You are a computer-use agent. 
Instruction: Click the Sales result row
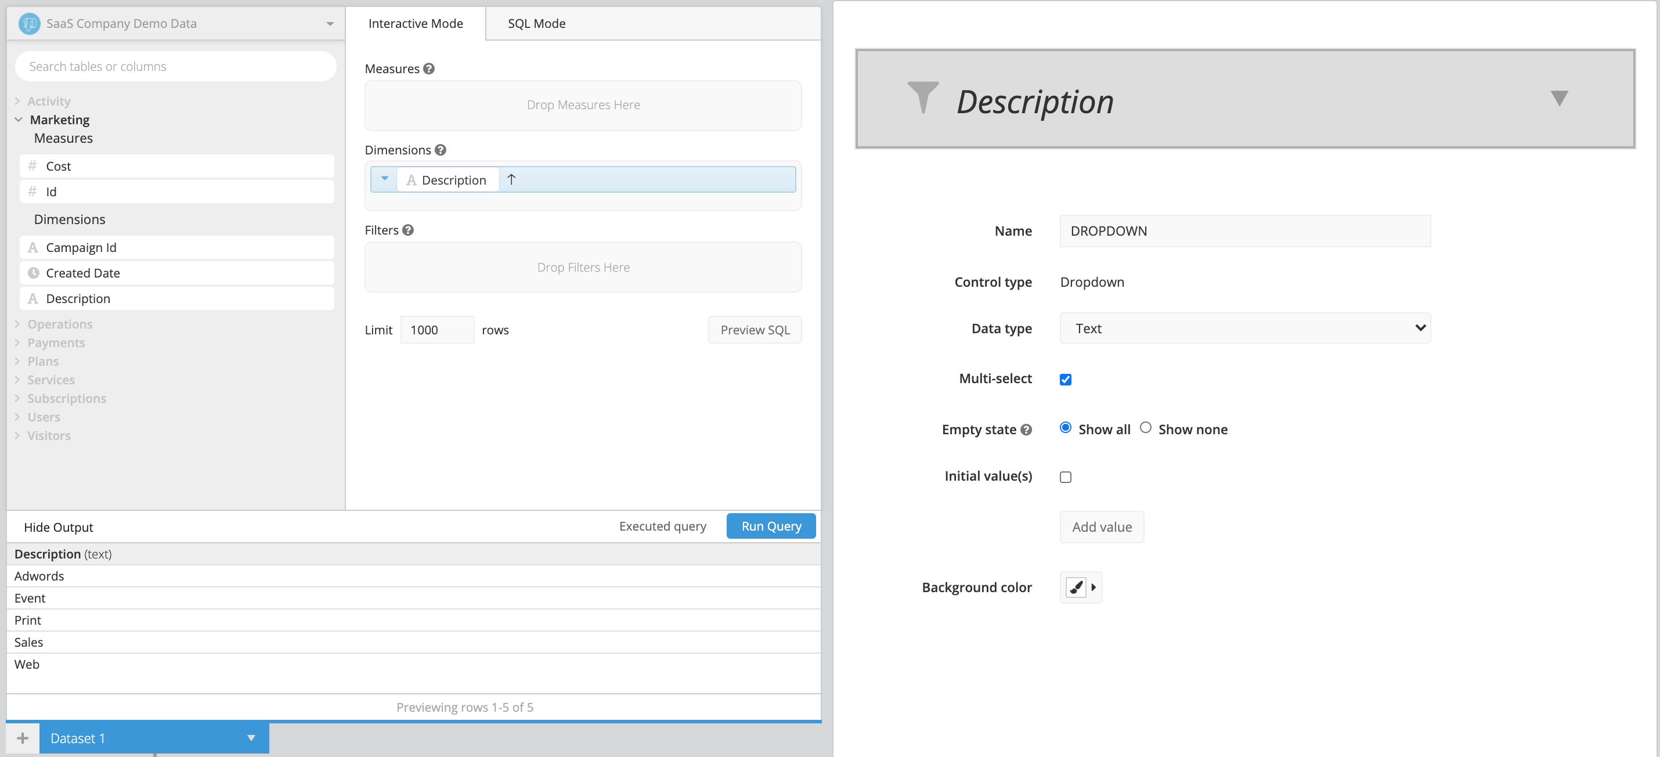click(x=414, y=642)
